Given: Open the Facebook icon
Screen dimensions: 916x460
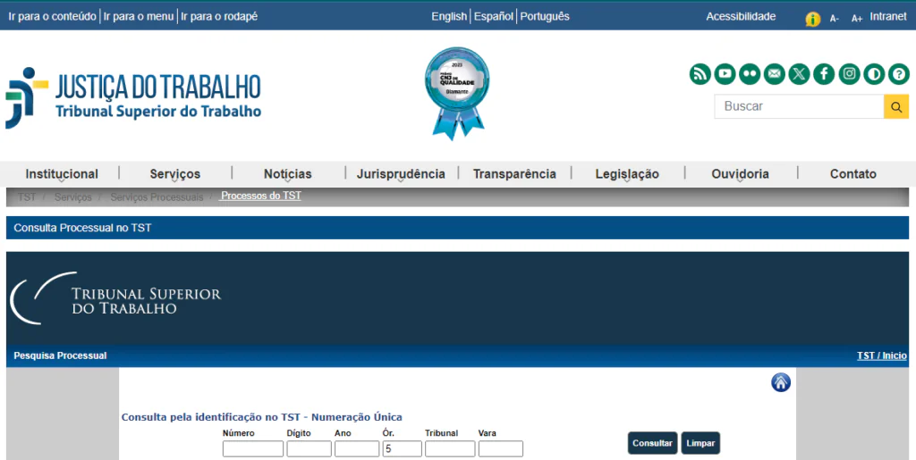Looking at the screenshot, I should coord(824,74).
